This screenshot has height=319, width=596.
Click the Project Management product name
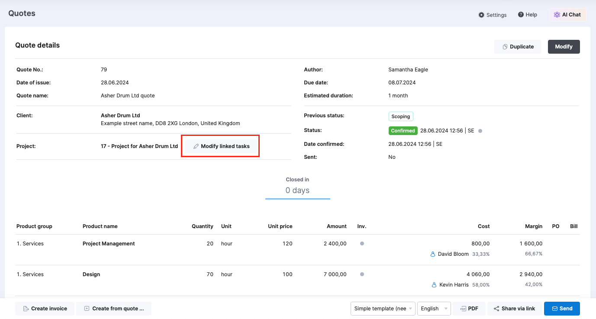[x=109, y=244]
